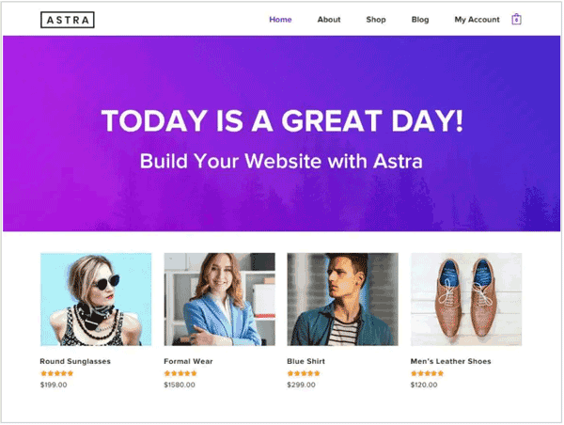
Task: Open the About page
Action: 330,20
